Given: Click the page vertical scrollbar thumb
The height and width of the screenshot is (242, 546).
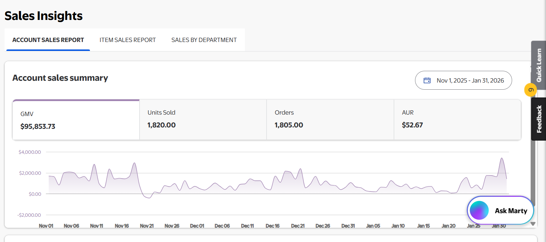Looking at the screenshot, I should point(533,171).
